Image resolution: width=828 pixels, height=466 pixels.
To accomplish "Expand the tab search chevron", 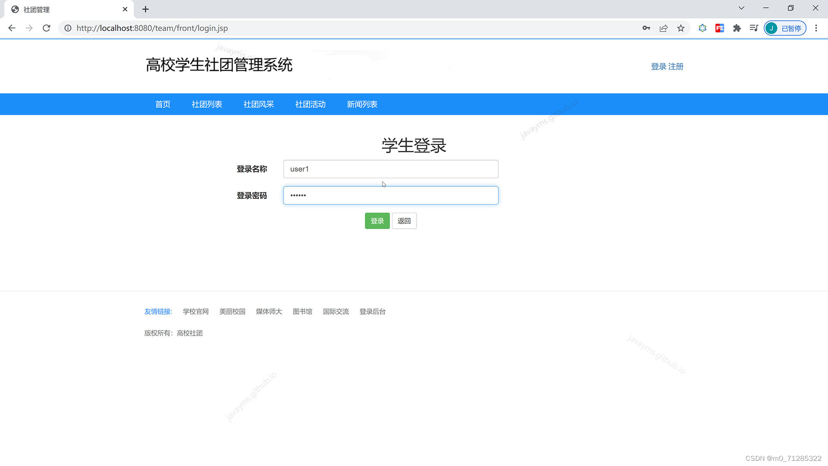I will 741,8.
